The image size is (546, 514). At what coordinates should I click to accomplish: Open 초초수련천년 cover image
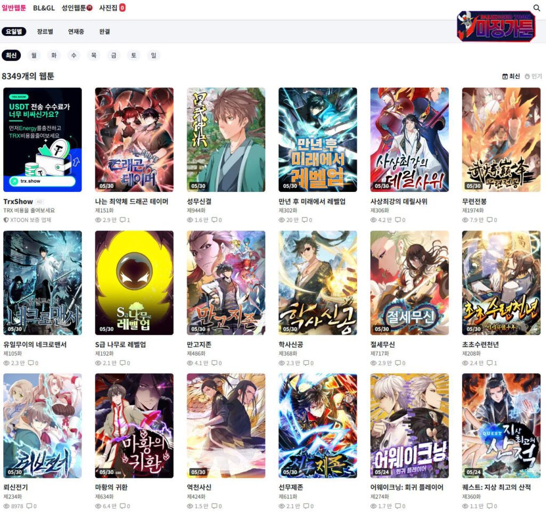[501, 283]
